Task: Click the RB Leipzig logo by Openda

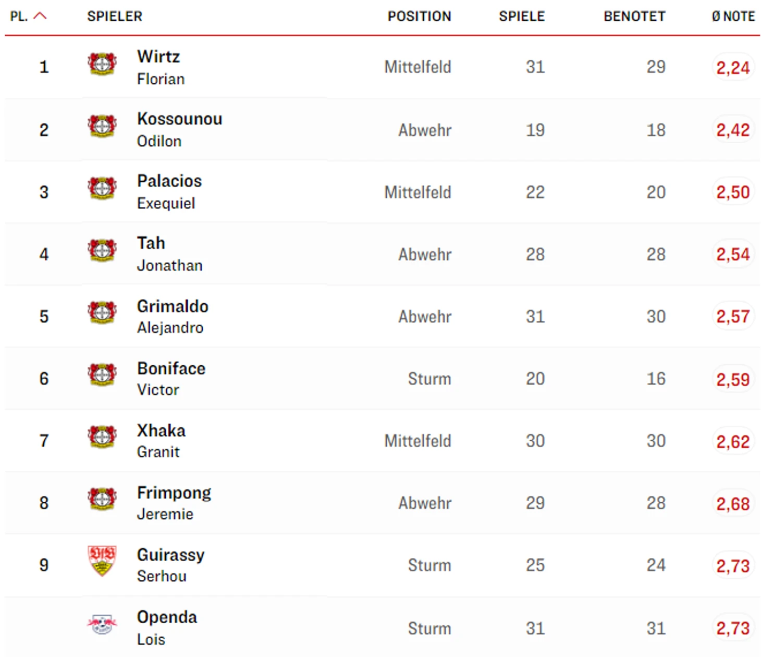Action: pyautogui.click(x=102, y=624)
